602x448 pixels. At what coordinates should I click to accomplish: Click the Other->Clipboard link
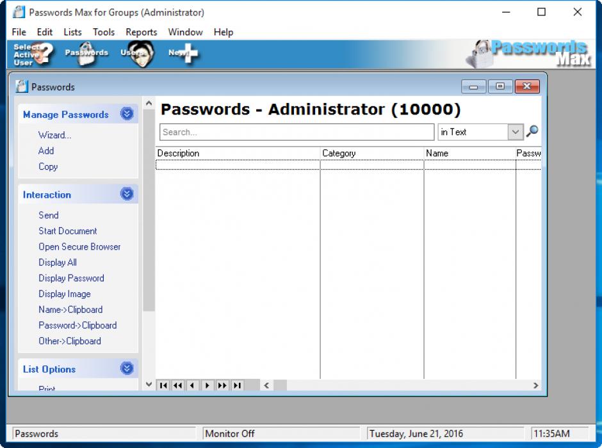70,341
